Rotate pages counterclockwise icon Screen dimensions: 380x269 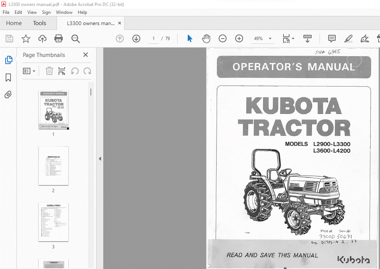tap(75, 71)
